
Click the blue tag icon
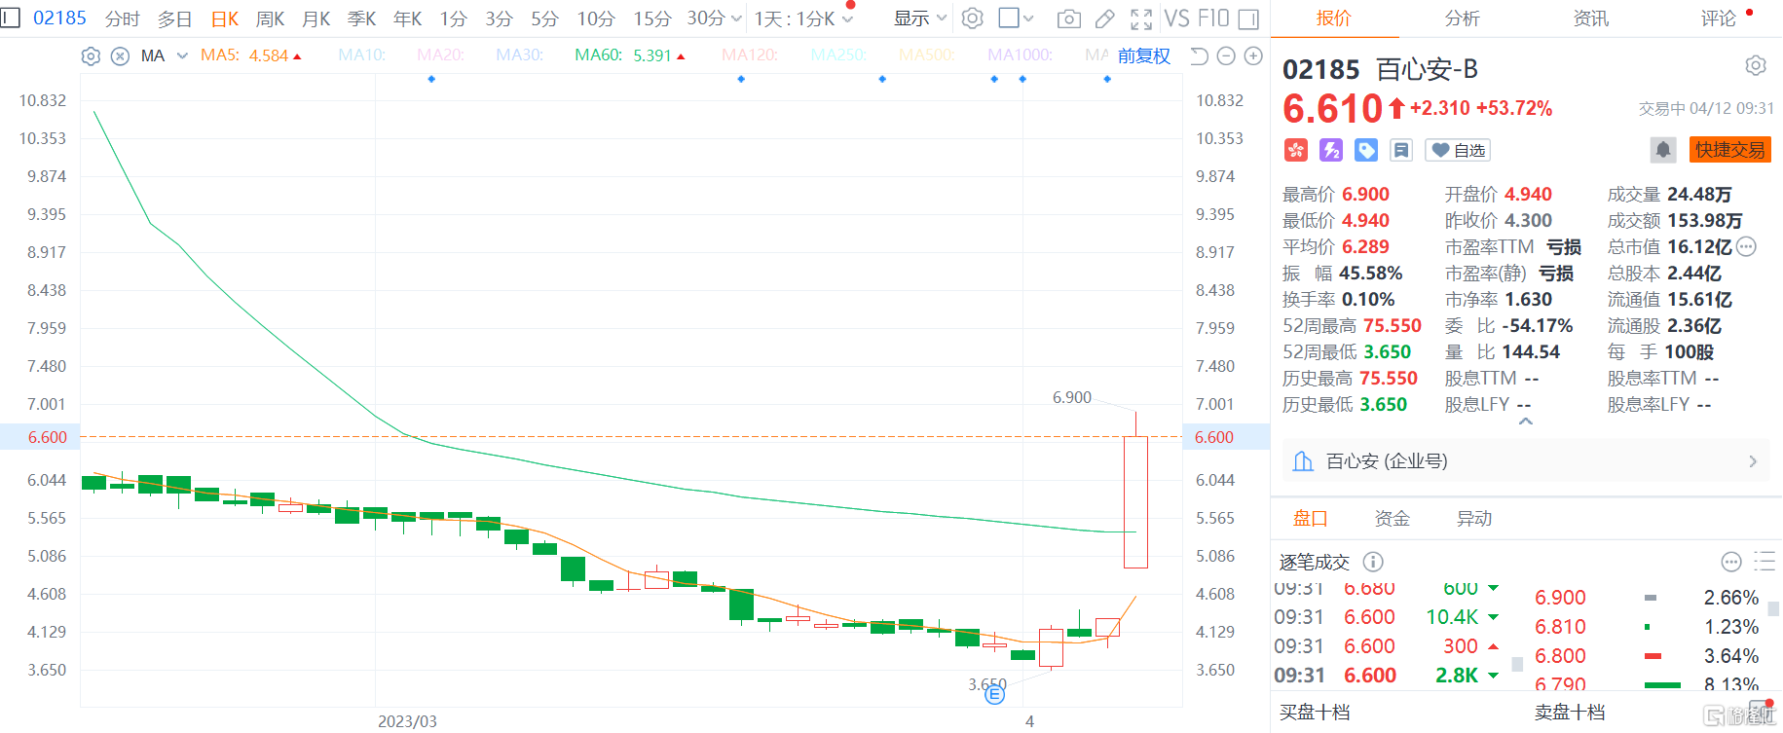coord(1366,150)
